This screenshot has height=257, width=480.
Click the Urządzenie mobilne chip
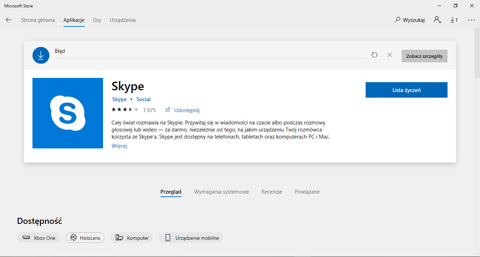(191, 238)
